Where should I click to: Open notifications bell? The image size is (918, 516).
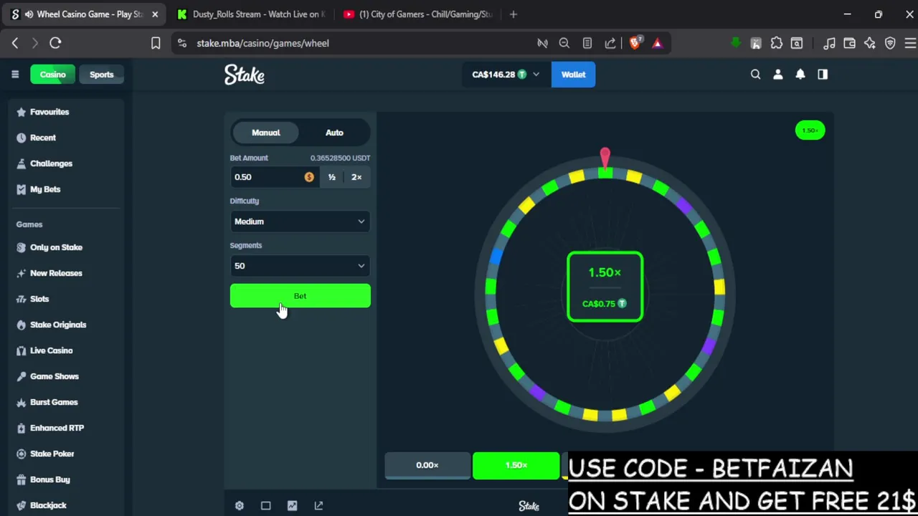pyautogui.click(x=800, y=75)
